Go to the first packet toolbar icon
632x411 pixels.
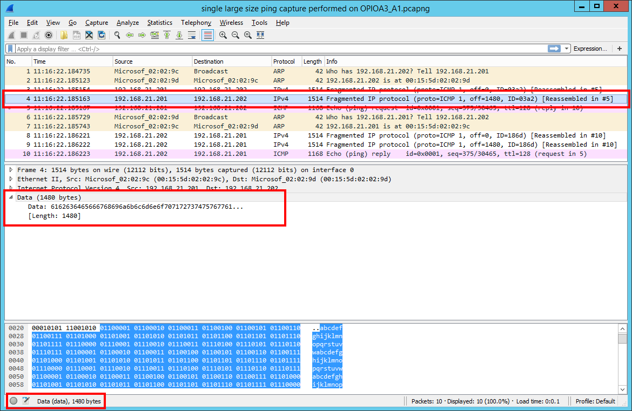(x=167, y=35)
